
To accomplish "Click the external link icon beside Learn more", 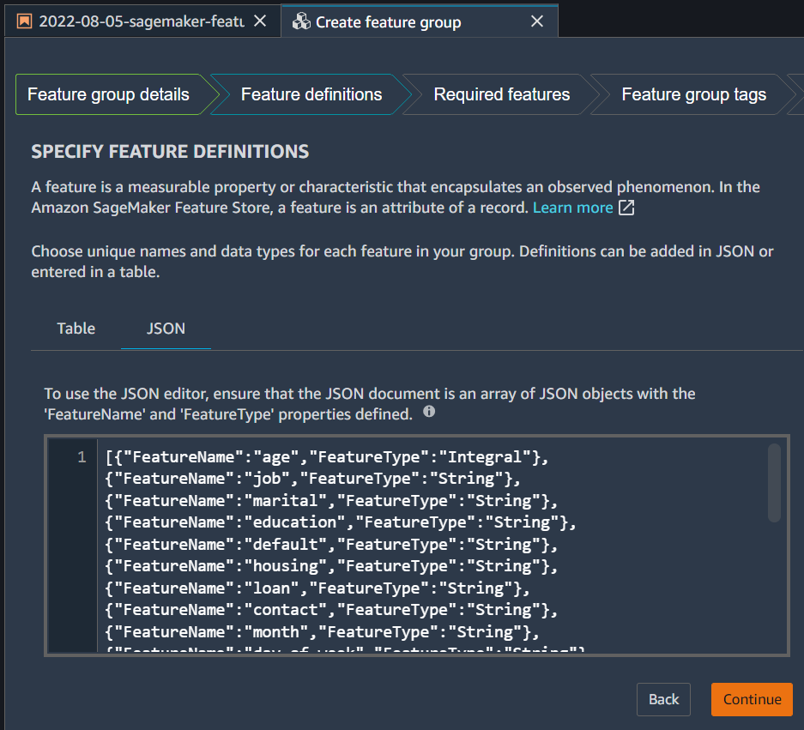I will click(x=626, y=208).
